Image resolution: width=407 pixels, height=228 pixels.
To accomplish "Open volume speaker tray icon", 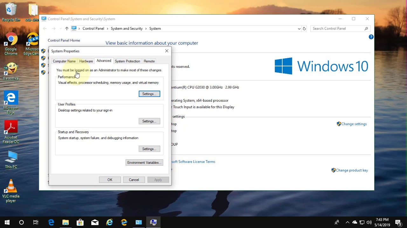I will [369, 222].
